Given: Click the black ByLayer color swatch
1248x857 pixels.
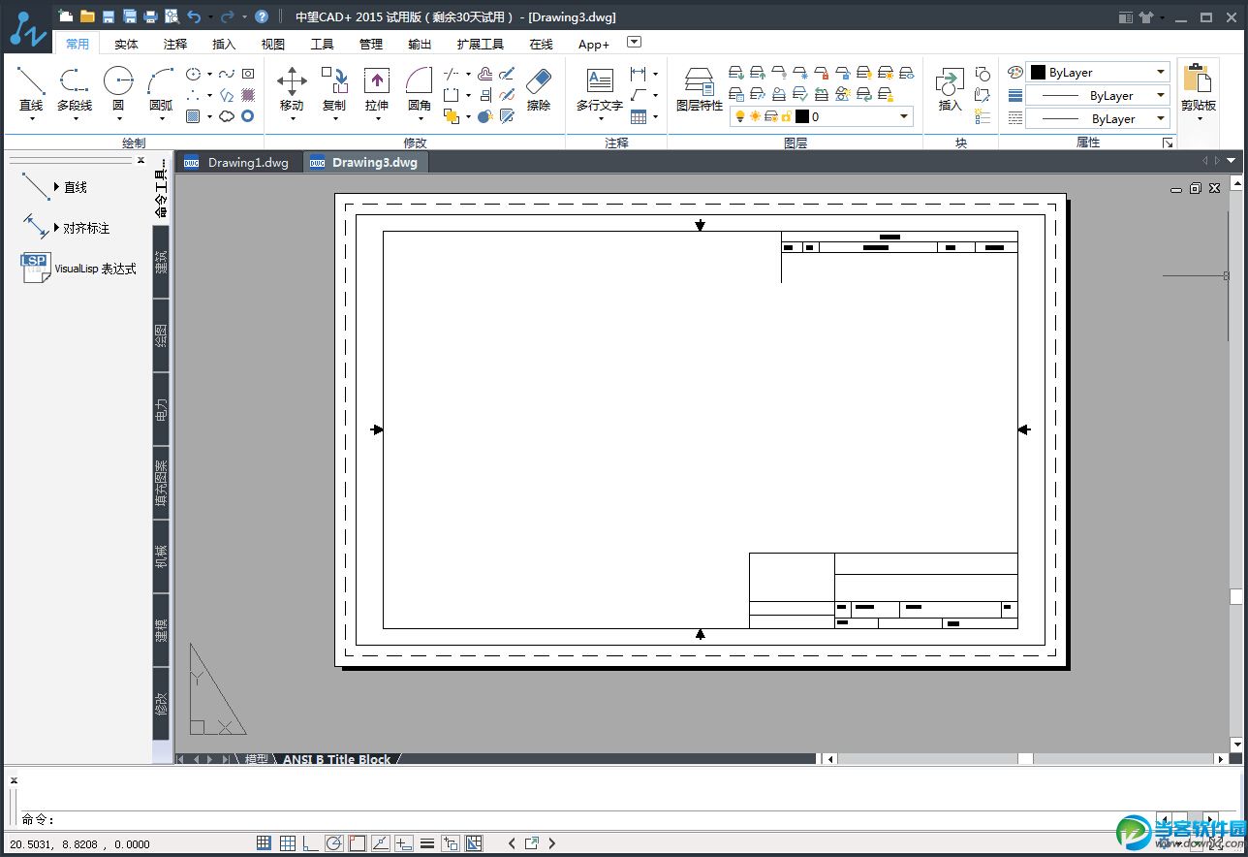Looking at the screenshot, I should 1038,73.
